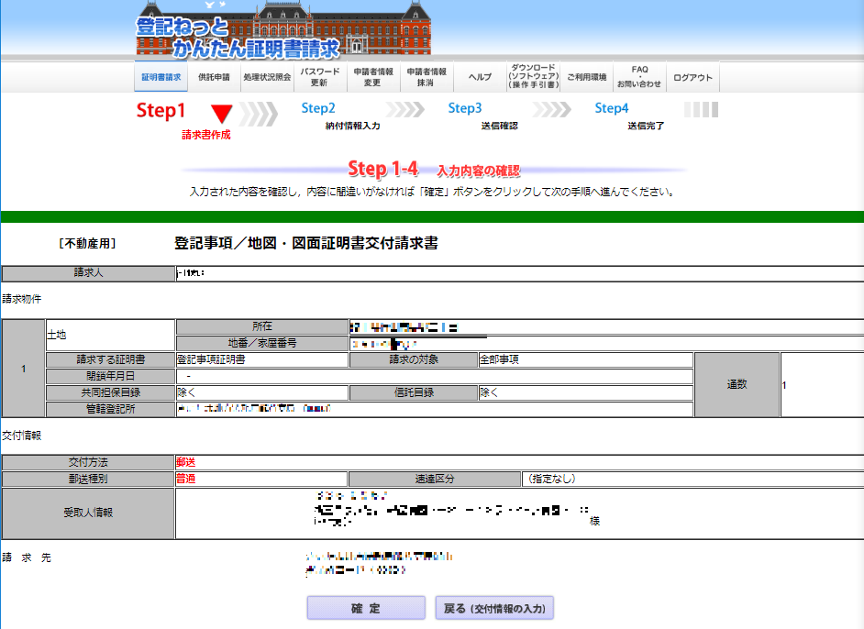The image size is (864, 629).
Task: Open FAQ・お問い合わせ page
Action: 639,77
